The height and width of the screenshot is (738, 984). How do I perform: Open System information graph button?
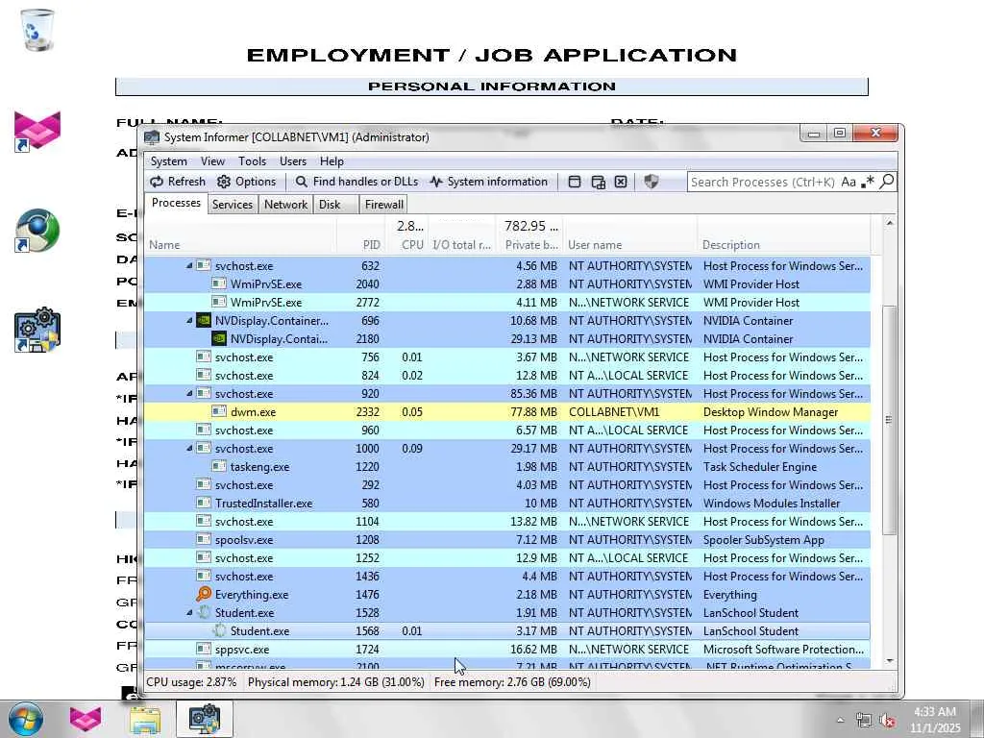tap(488, 182)
